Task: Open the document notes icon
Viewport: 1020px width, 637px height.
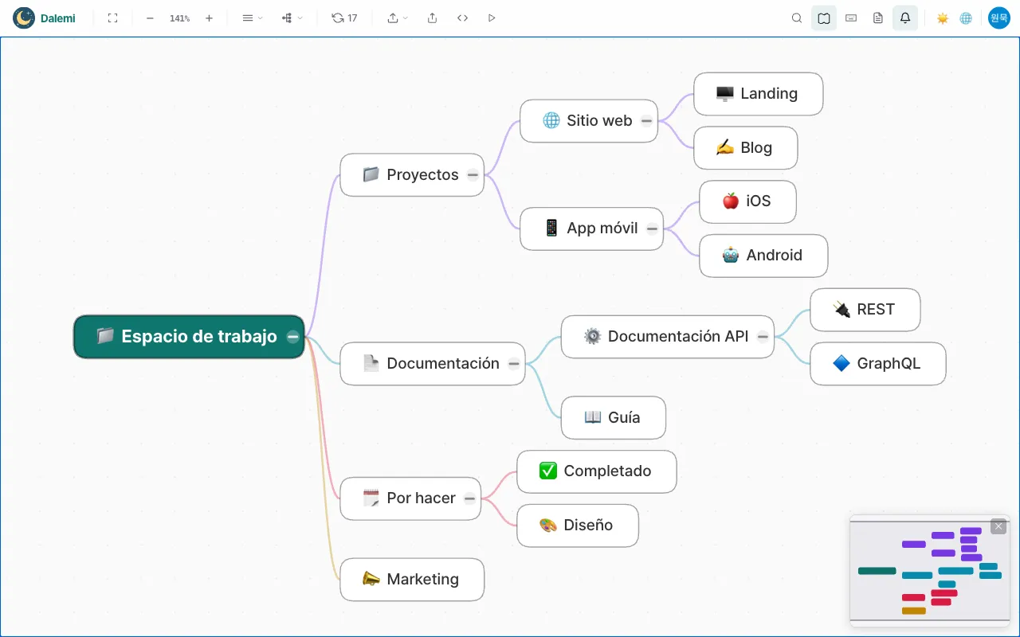Action: pos(878,18)
